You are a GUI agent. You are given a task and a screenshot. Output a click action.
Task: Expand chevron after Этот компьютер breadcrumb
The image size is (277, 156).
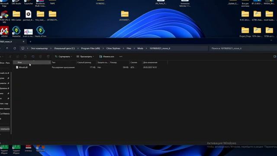(x=51, y=48)
